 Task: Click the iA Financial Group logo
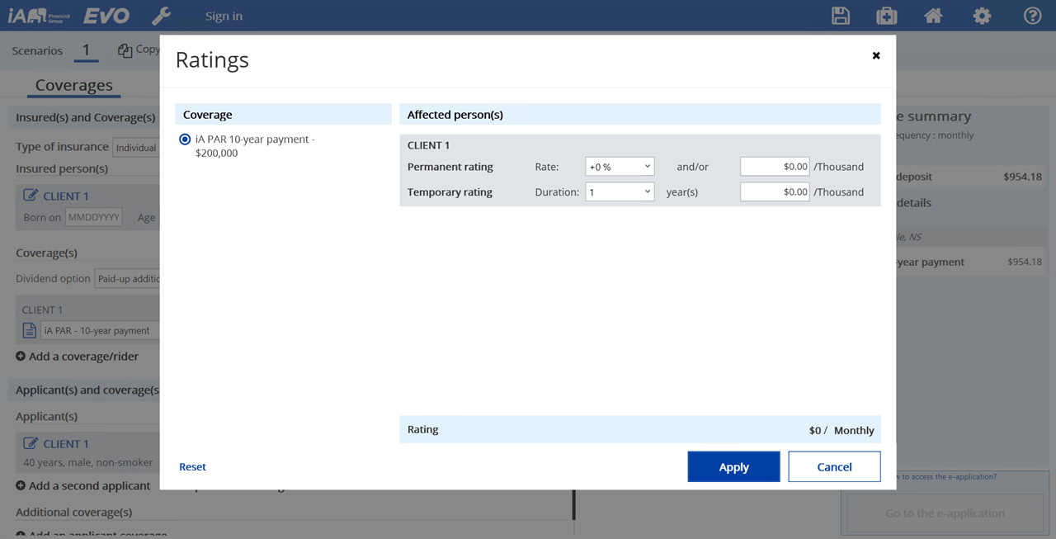click(40, 16)
